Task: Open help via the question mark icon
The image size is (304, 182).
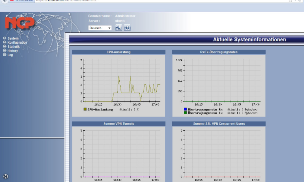Action: coord(127,27)
